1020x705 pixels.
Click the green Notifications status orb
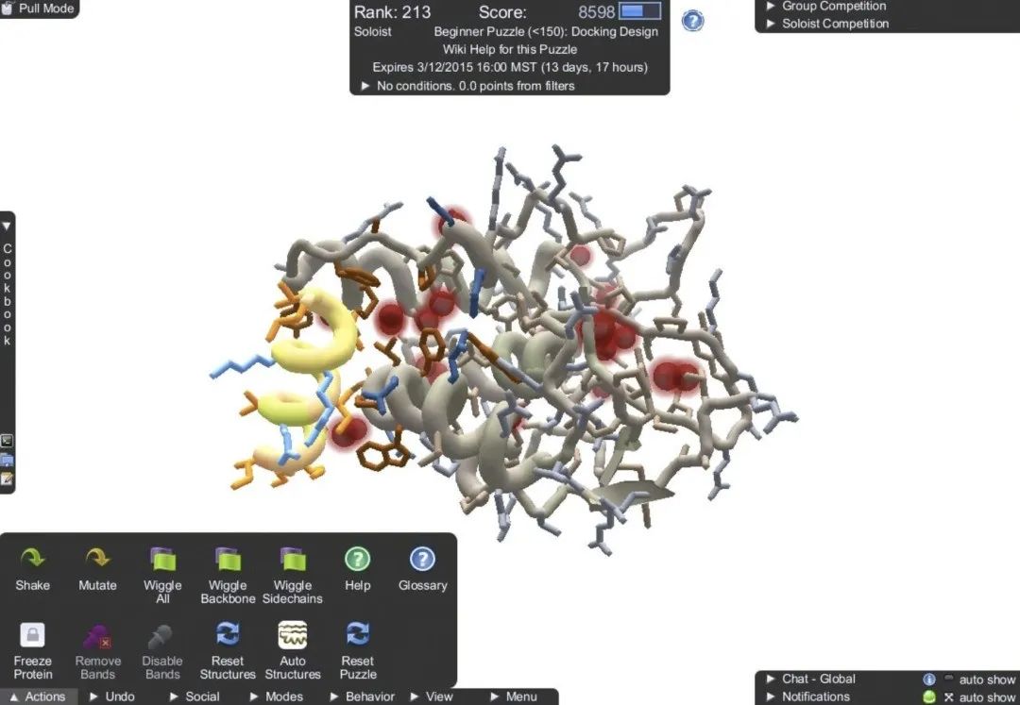929,697
